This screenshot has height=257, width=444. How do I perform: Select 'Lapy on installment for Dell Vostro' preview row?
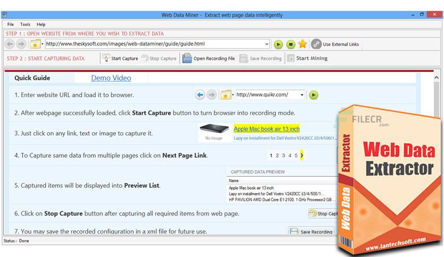276,194
